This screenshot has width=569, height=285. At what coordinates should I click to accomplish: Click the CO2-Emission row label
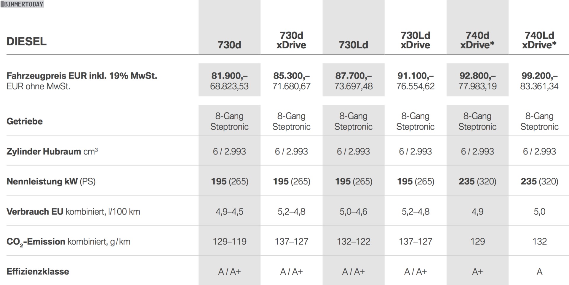pos(68,242)
